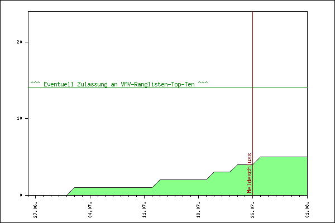The image size is (335, 223).
Task: Click the 20 value on y-axis
Action: 19,42
